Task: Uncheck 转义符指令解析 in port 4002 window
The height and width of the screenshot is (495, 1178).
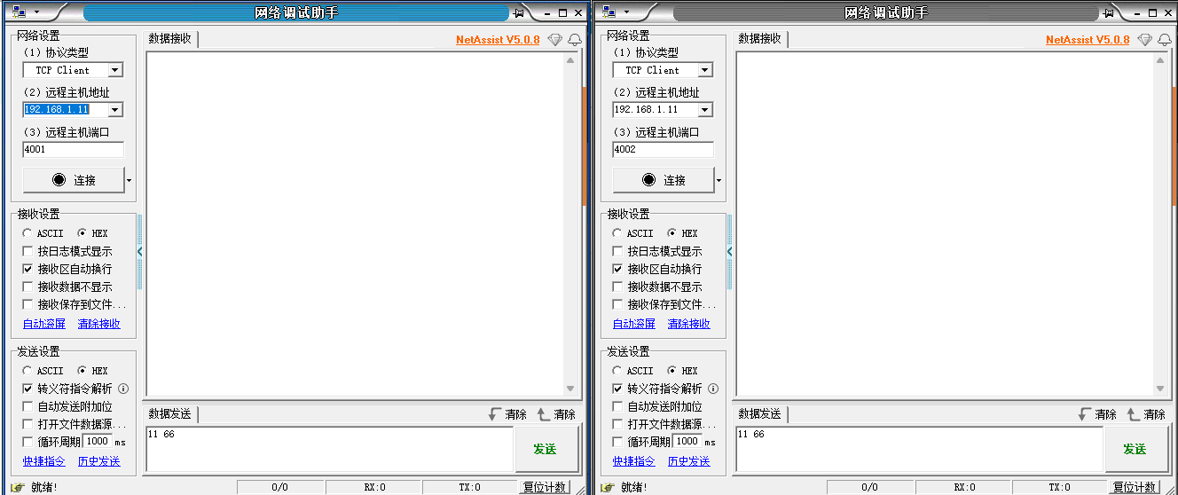Action: [618, 389]
